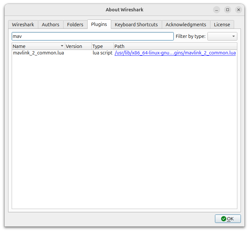View the License tab

222,25
